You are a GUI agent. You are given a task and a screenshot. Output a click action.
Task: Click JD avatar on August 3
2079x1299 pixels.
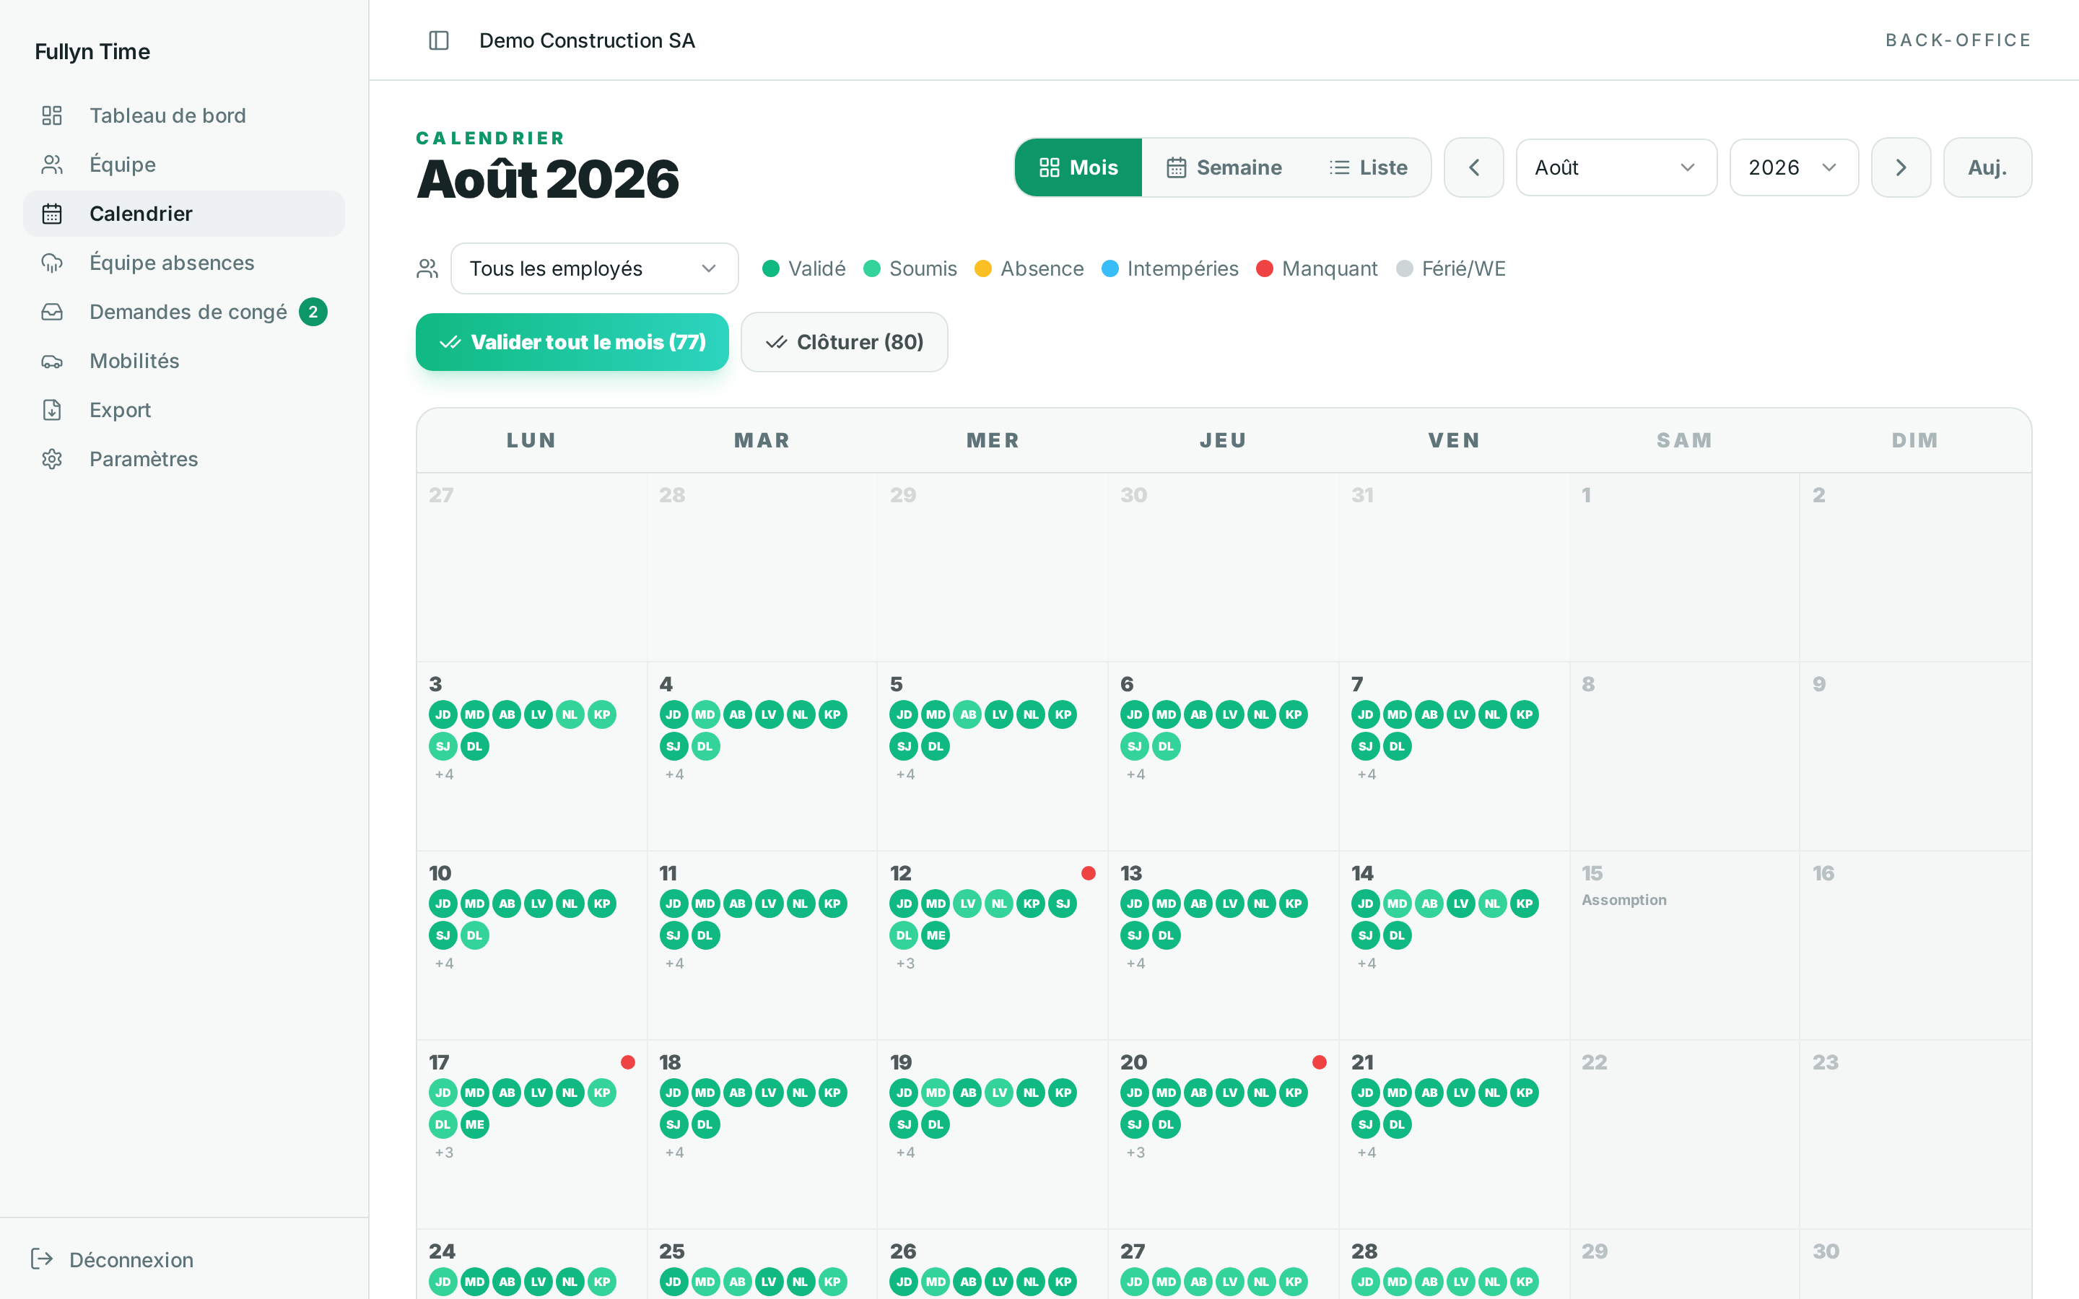443,714
